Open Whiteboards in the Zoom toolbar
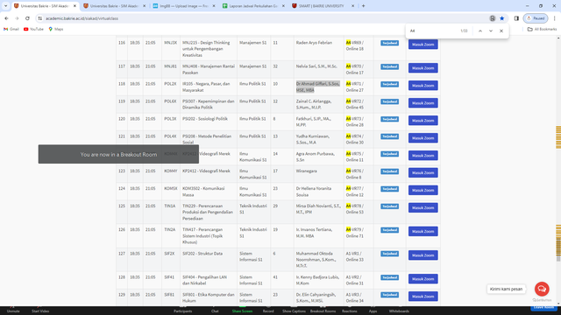Screen dimensions: 561x315 [399, 310]
